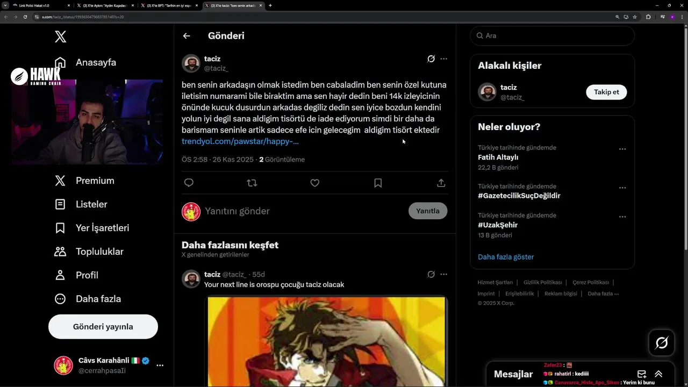Compose a new message in Mesajlar
688x387 pixels.
pyautogui.click(x=641, y=374)
